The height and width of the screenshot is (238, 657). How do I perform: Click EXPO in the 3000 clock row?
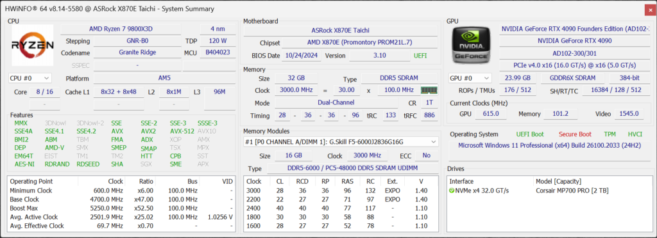[x=393, y=191]
